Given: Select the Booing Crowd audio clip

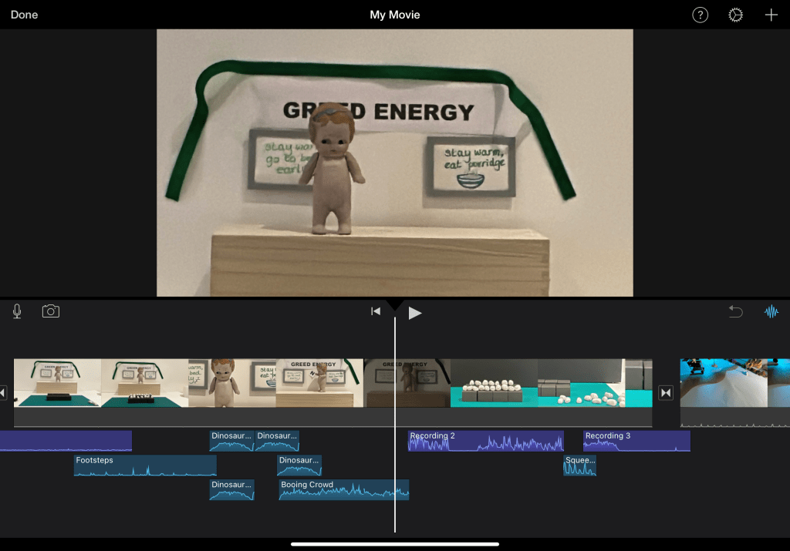Looking at the screenshot, I should click(343, 490).
